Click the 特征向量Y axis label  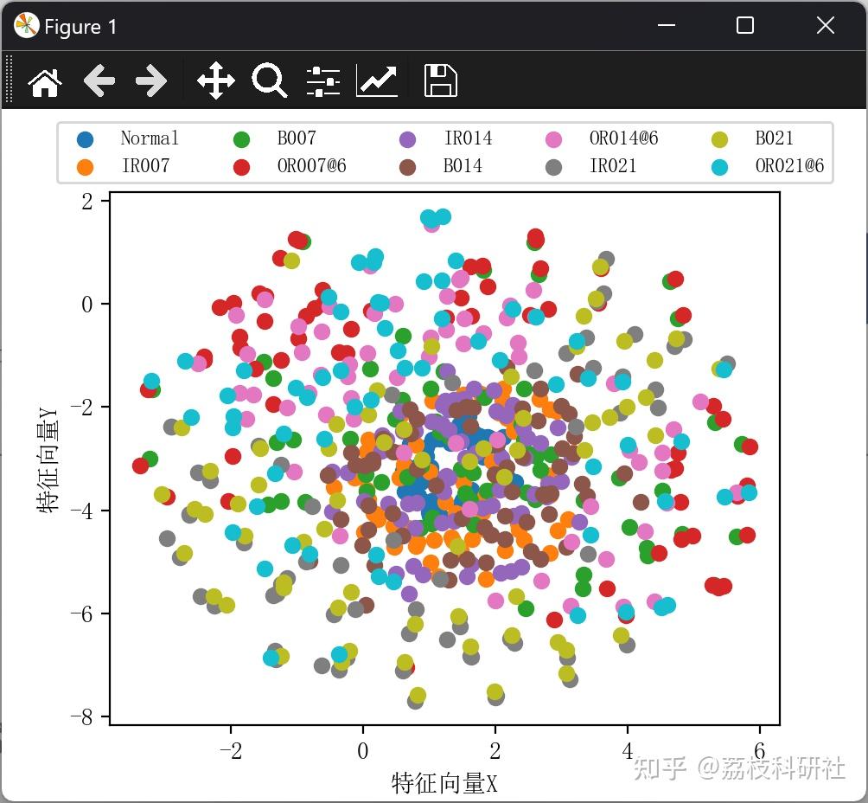click(48, 460)
